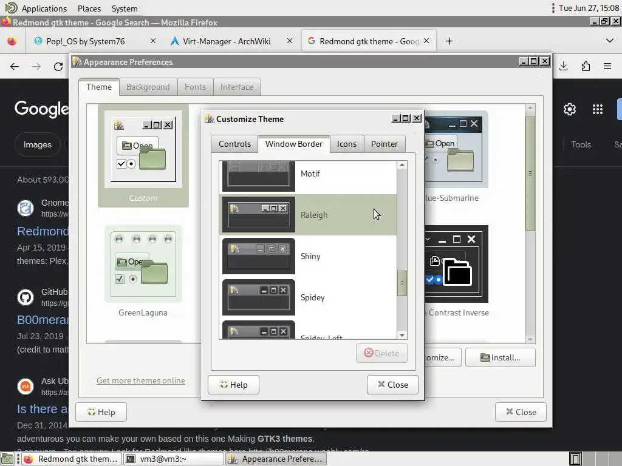Switch to the Window Border tab

pos(293,144)
